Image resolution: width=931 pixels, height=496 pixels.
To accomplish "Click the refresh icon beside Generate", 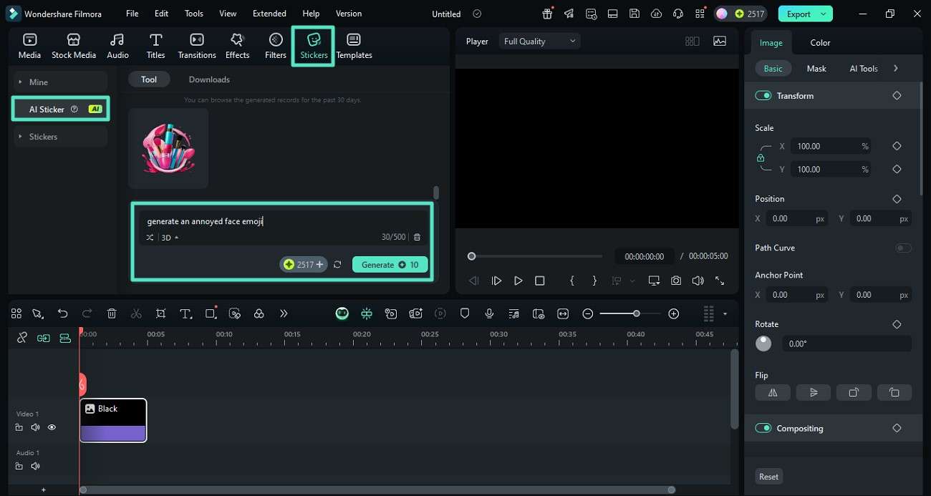I will pos(337,265).
